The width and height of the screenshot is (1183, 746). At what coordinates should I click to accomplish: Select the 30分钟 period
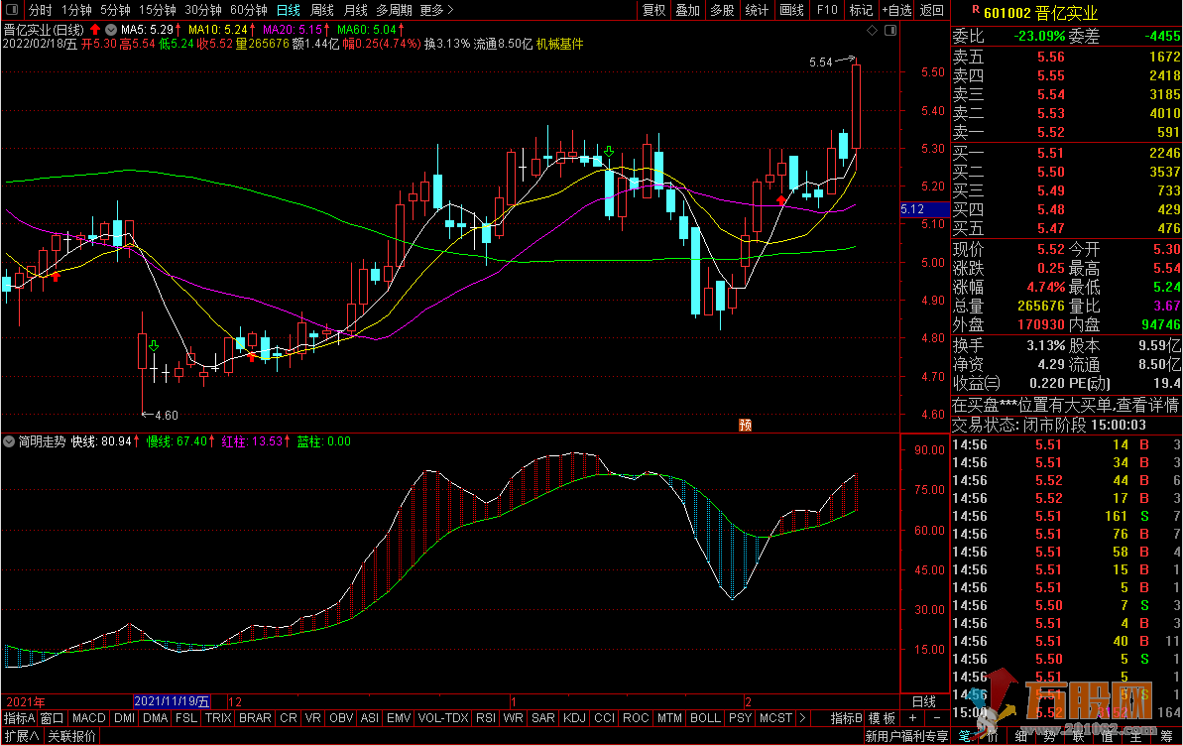tap(203, 10)
